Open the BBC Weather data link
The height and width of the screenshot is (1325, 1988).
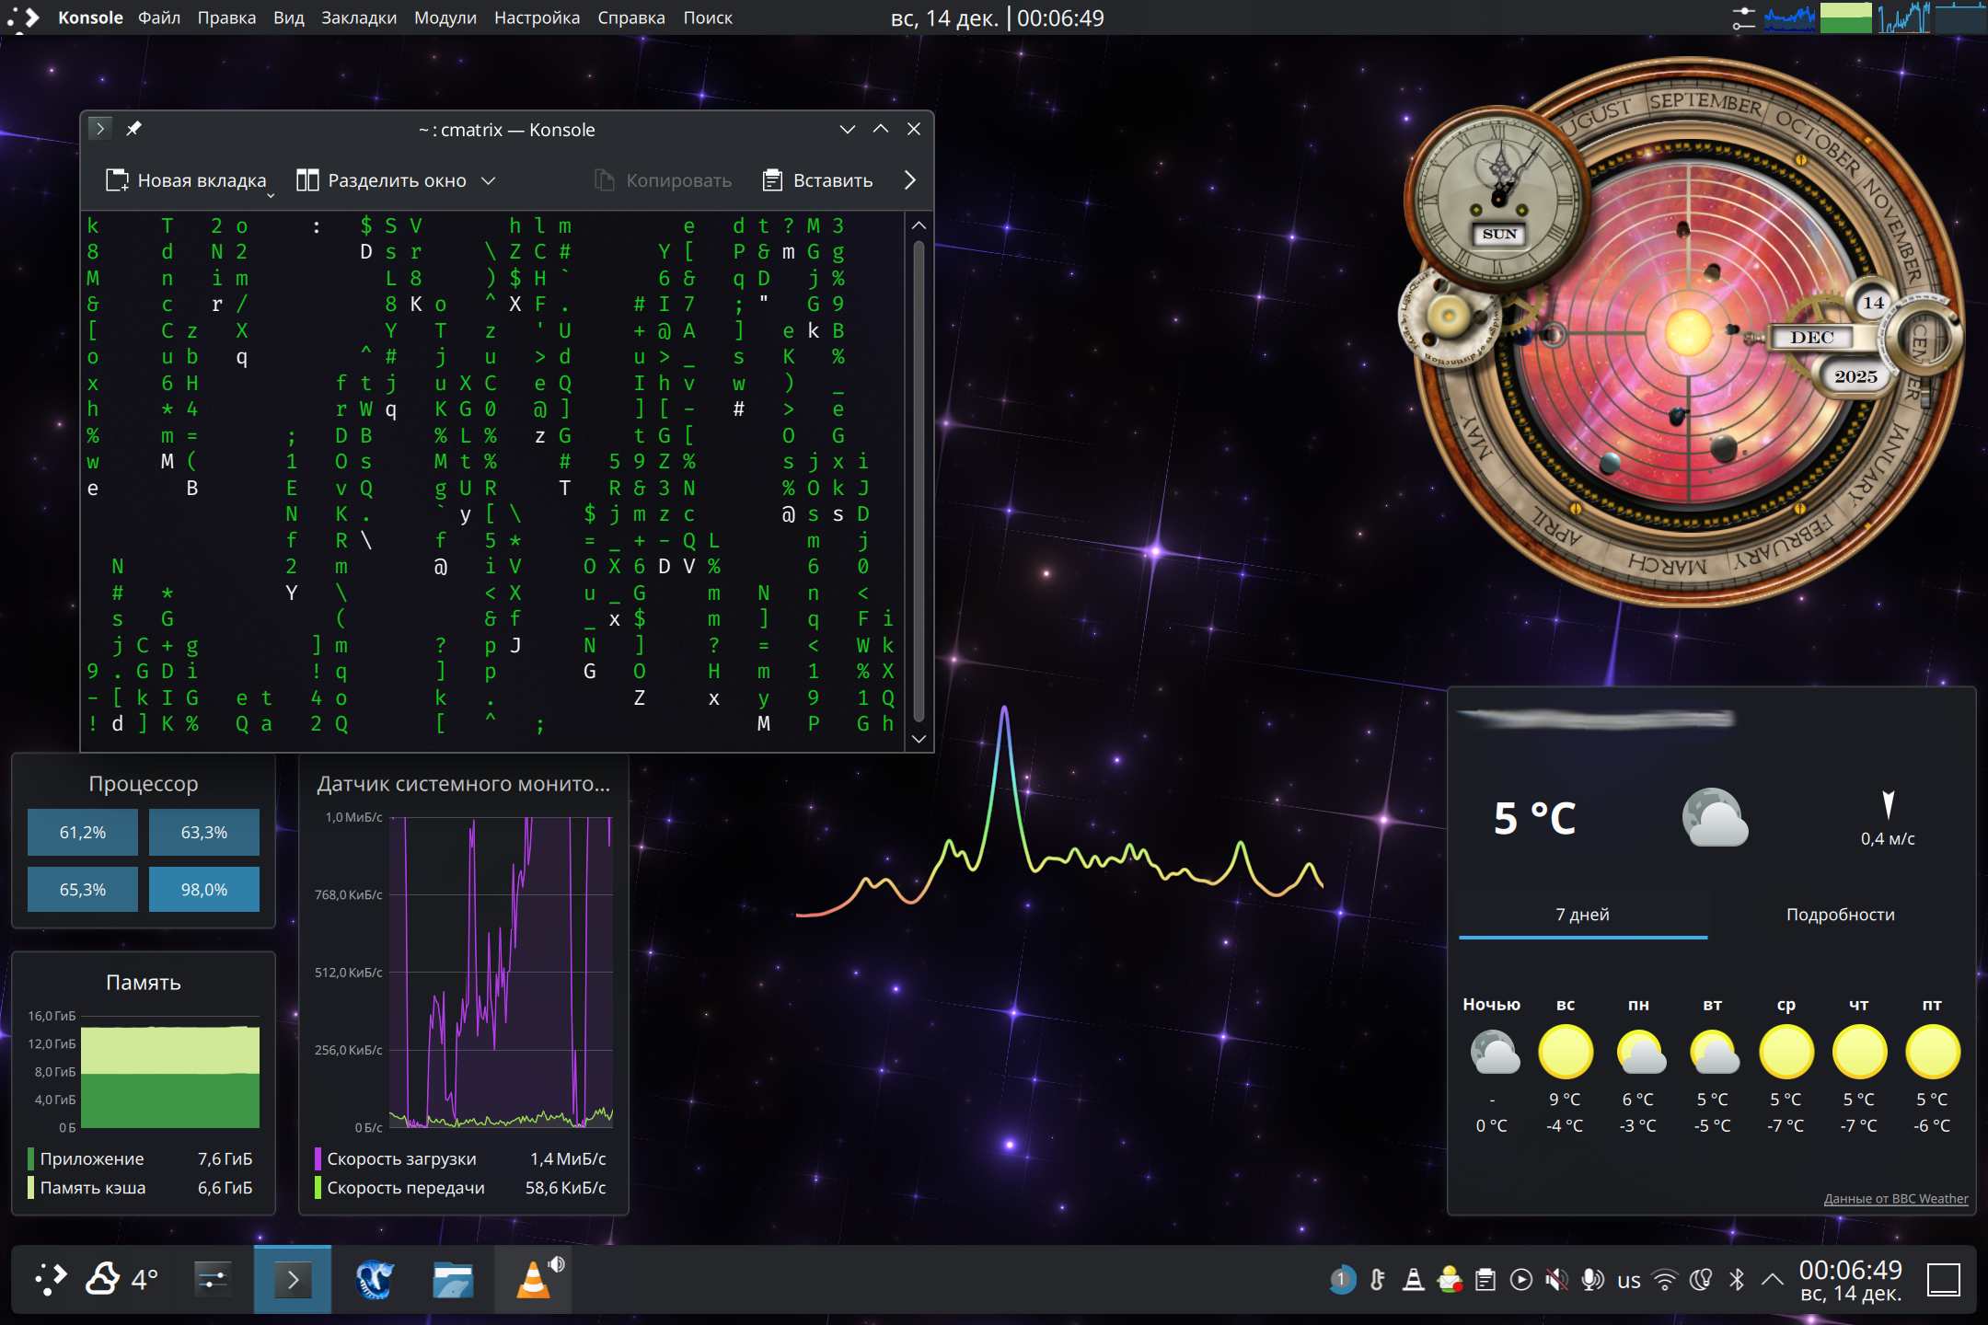click(1895, 1199)
